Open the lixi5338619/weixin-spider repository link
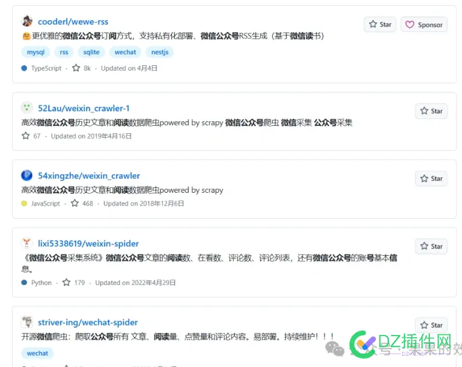The height and width of the screenshot is (367, 462). click(x=88, y=243)
